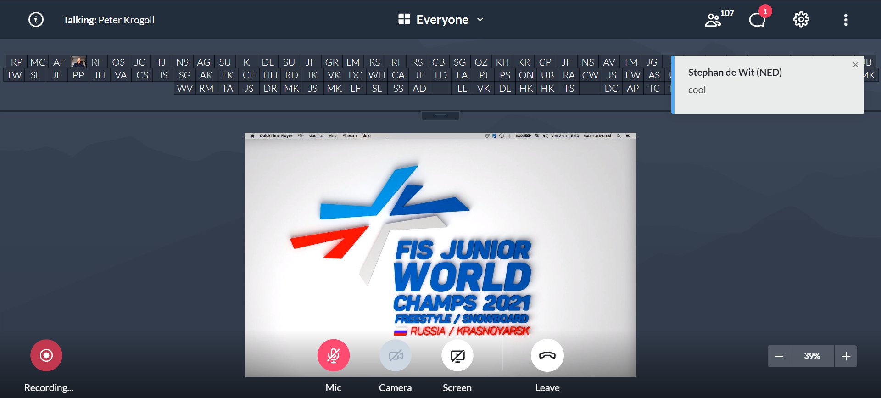This screenshot has width=881, height=398.
Task: Open the Vista menu in the shared screen
Action: [x=333, y=136]
